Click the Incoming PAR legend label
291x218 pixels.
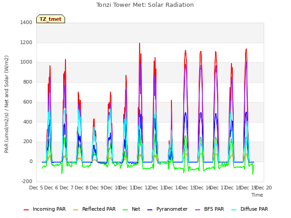[49, 209]
